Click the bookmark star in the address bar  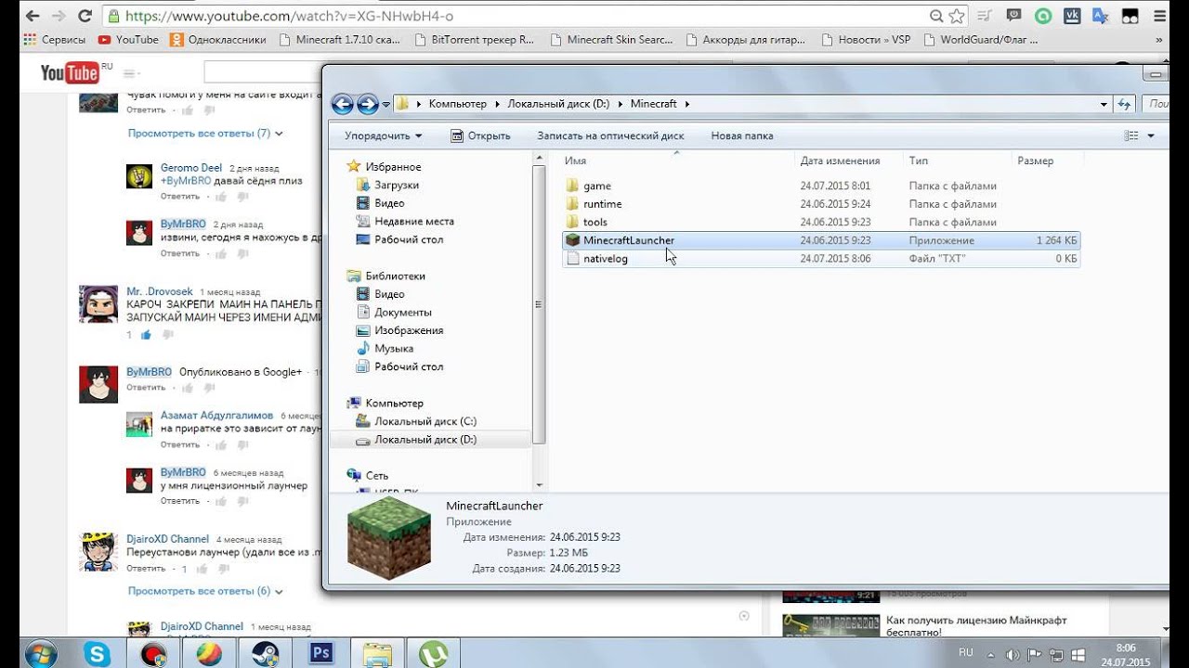pos(956,16)
